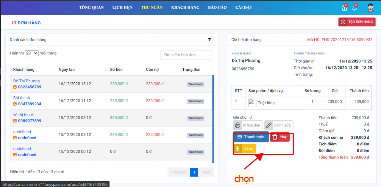Screen dimensions: 381x187
Task: Click the red Huỷ cancel button
Action: [x=280, y=137]
